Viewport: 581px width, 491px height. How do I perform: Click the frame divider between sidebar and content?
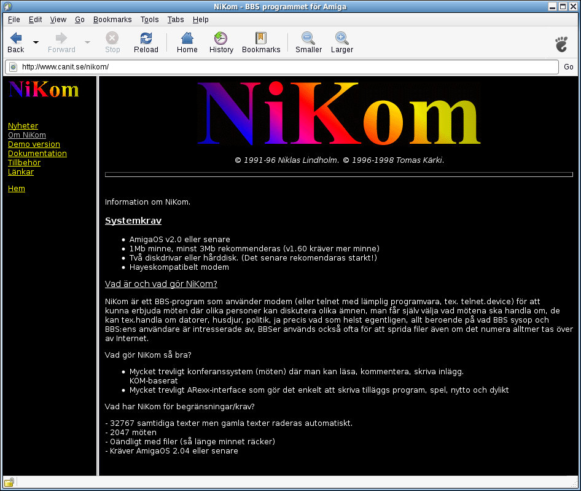click(x=98, y=276)
